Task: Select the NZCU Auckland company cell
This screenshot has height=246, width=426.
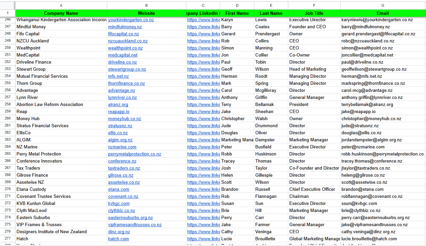Action: (x=61, y=41)
